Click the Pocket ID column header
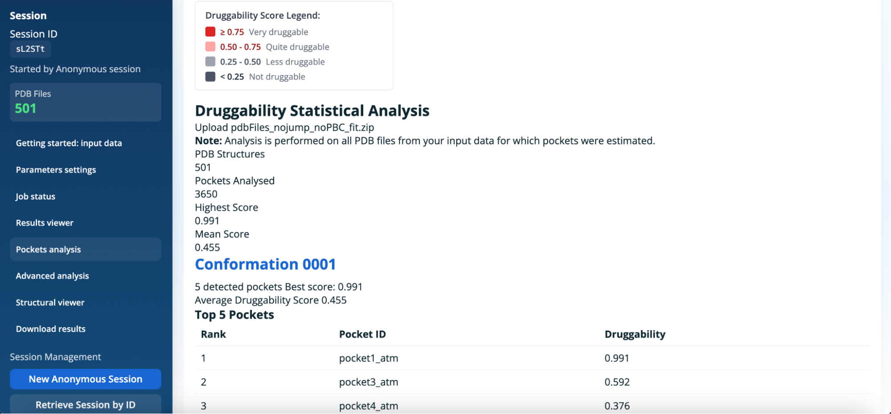Viewport: 891px width, 414px height. click(362, 334)
